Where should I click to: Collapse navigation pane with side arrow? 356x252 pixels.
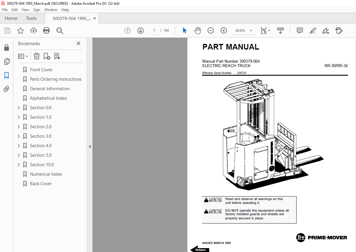pos(90,147)
